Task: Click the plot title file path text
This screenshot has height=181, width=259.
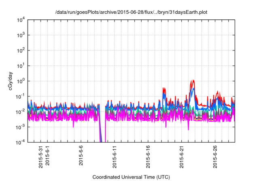Action: click(132, 13)
